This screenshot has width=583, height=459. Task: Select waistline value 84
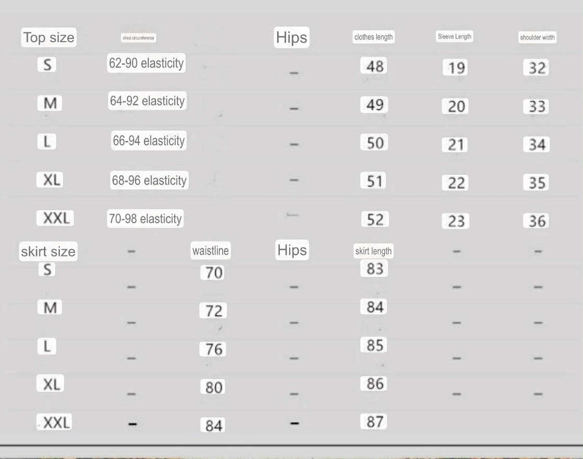[214, 425]
